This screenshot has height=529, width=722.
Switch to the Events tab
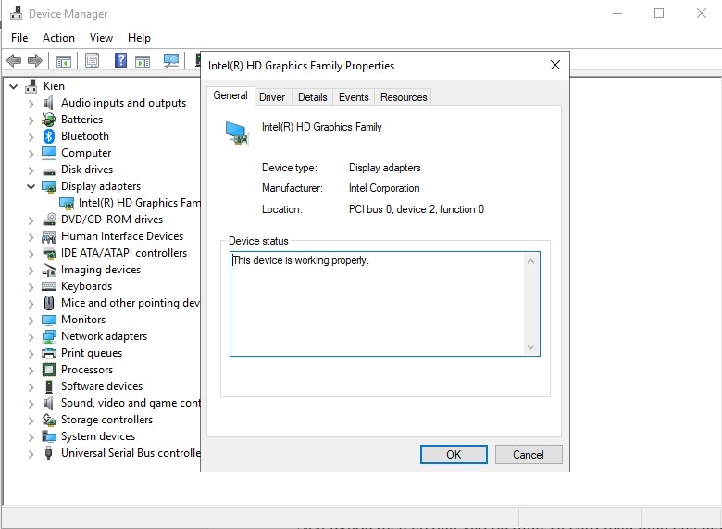tap(354, 97)
